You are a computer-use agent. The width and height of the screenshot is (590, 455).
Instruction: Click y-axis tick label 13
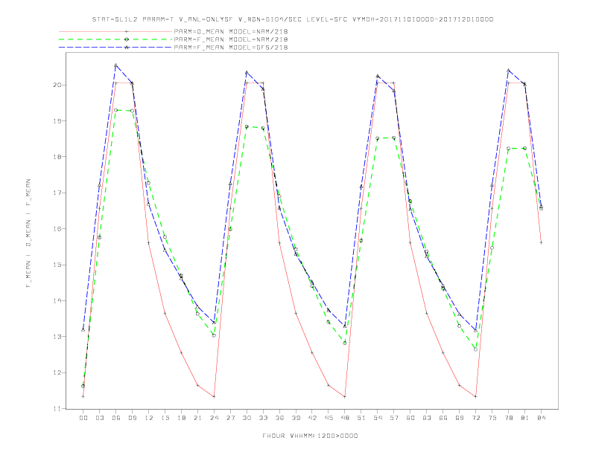[57, 337]
